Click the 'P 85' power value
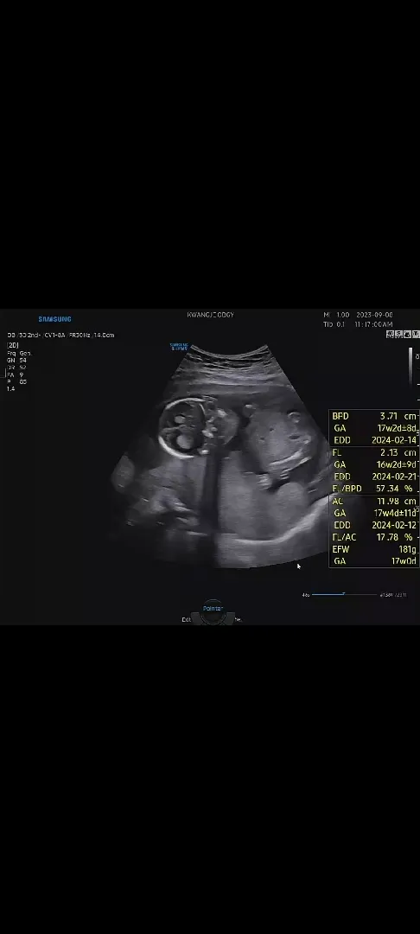The width and height of the screenshot is (420, 934). point(16,382)
